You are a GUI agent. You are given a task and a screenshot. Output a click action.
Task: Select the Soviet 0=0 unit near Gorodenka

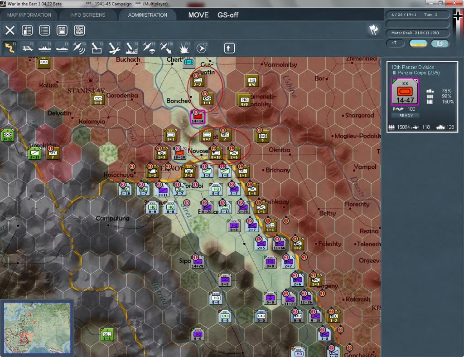click(x=98, y=98)
